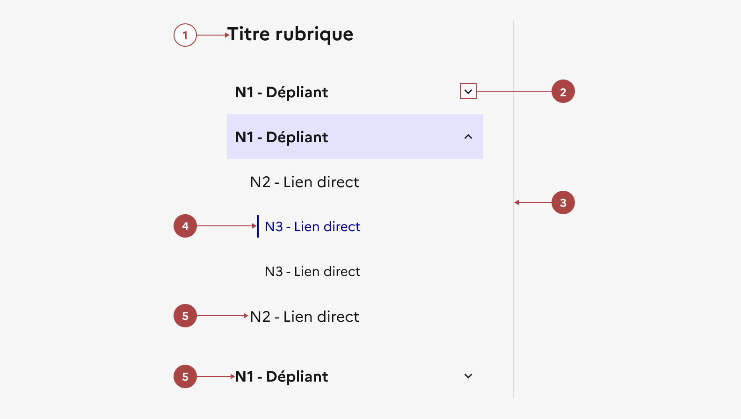Click the blue active indicator bar
The image size is (741, 419).
258,226
